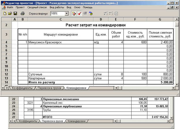Screen dimensions: 180x129
Task: Open the Проект menu
Action: [20, 7]
